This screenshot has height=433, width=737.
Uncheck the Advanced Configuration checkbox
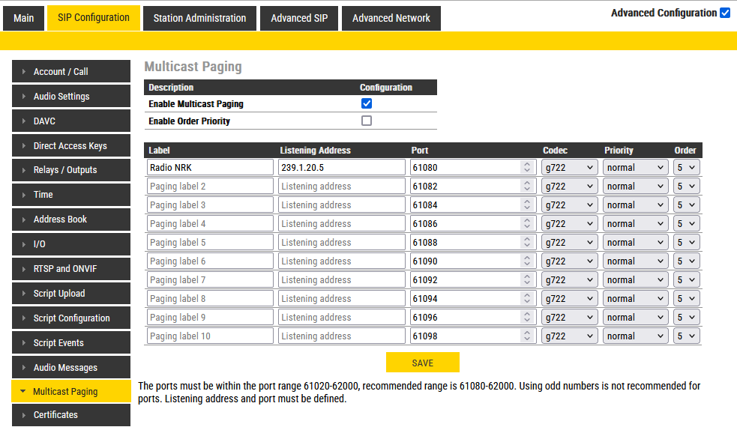(x=724, y=13)
